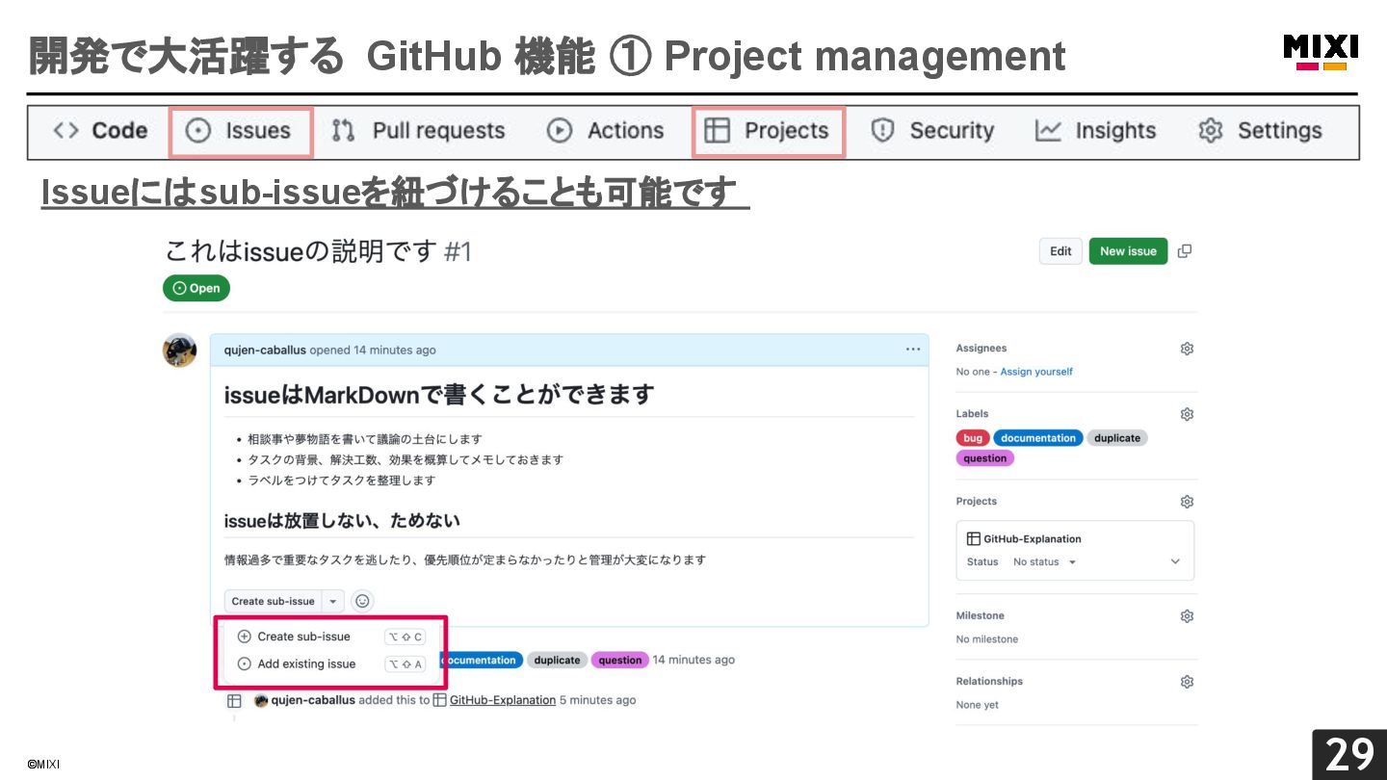
Task: Click the gray duplicate label in sidebar
Action: 1117,438
